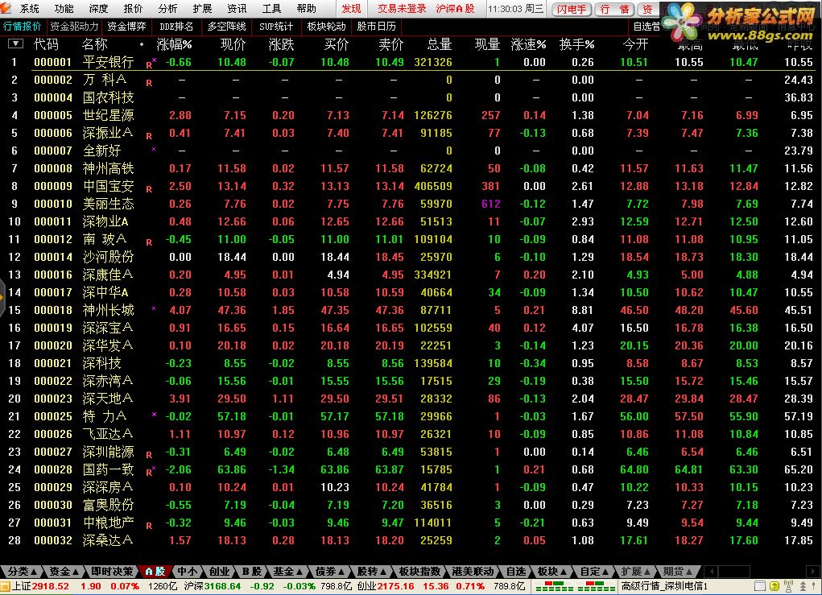822x595 pixels.
Task: Select the 板块指数 bottom tab
Action: pos(420,572)
